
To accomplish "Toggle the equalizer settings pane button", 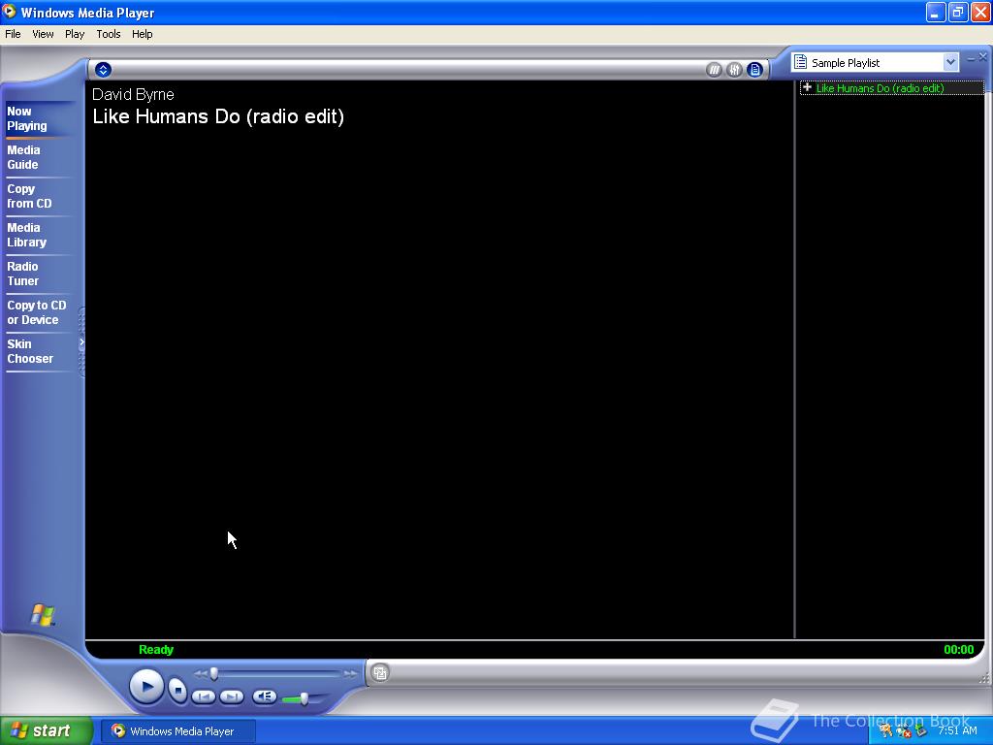I will tap(734, 70).
